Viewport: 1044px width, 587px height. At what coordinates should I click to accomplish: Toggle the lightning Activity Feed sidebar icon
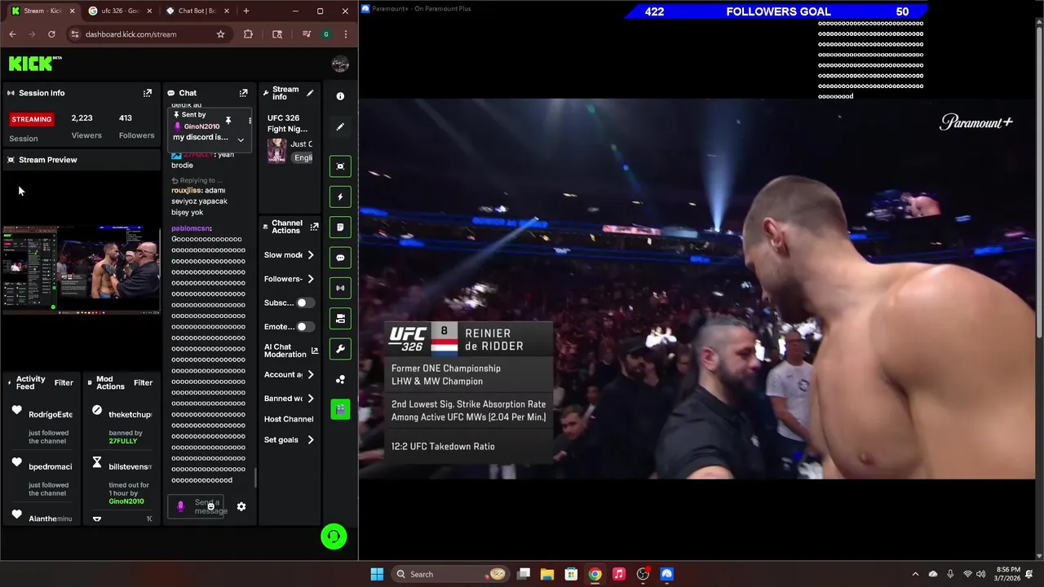point(340,196)
